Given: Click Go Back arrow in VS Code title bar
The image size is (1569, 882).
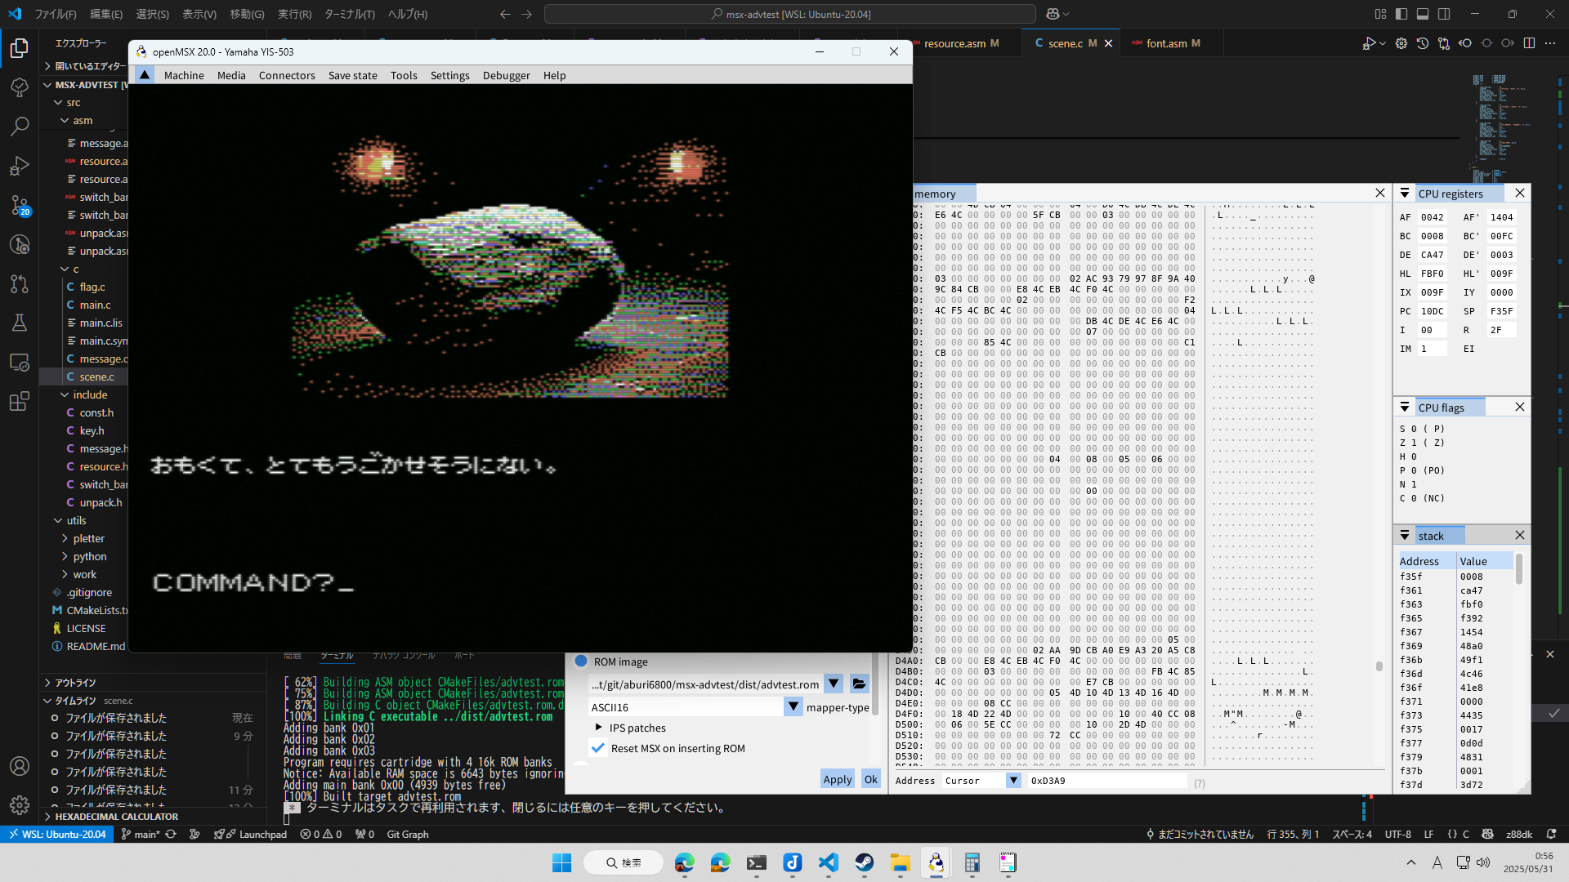Looking at the screenshot, I should [x=505, y=14].
